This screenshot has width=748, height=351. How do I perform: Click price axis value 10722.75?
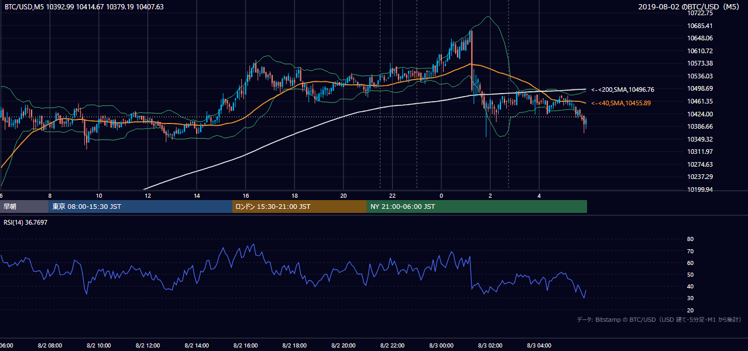point(701,13)
